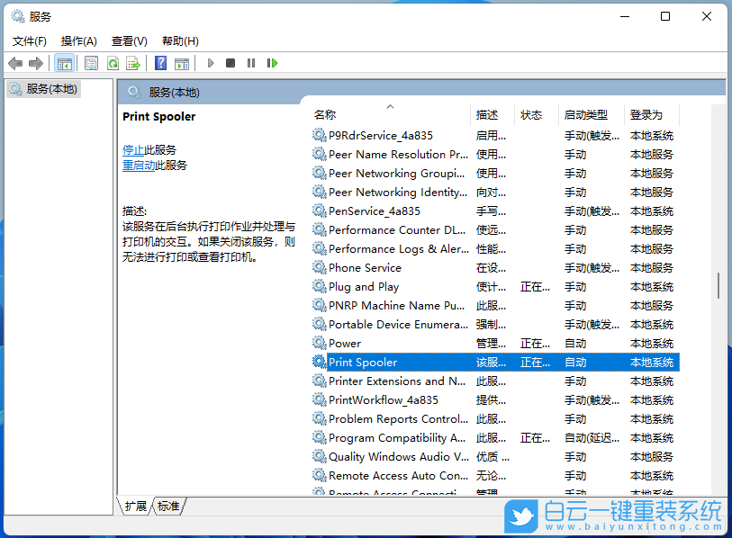The image size is (732, 538).
Task: Refresh the services list via toolbar icon
Action: (x=112, y=63)
